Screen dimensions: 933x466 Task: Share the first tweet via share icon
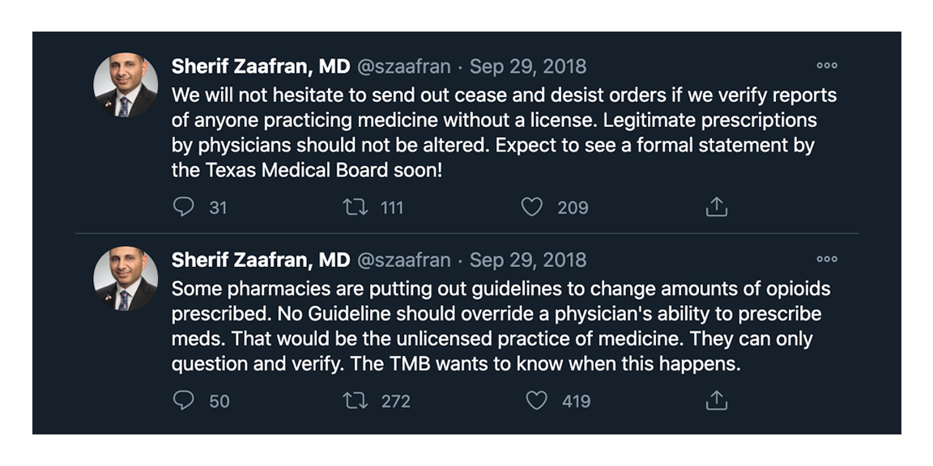coord(716,207)
